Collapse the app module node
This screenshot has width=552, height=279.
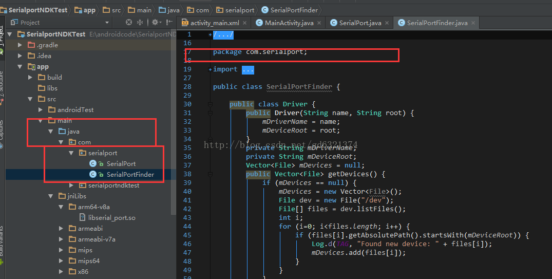pyautogui.click(x=20, y=67)
